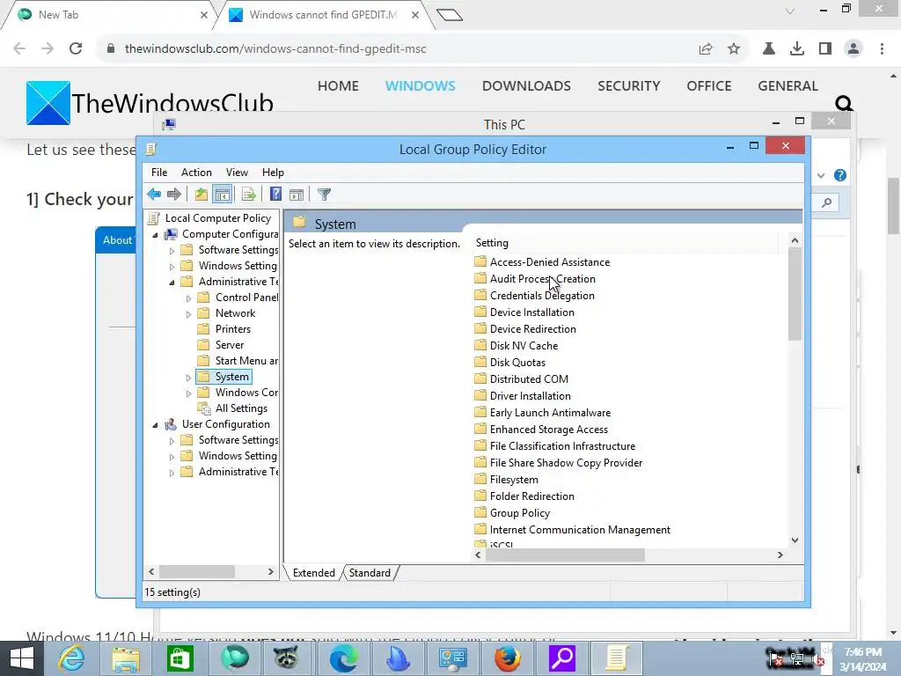Collapse the Computer Configuration node

155,234
